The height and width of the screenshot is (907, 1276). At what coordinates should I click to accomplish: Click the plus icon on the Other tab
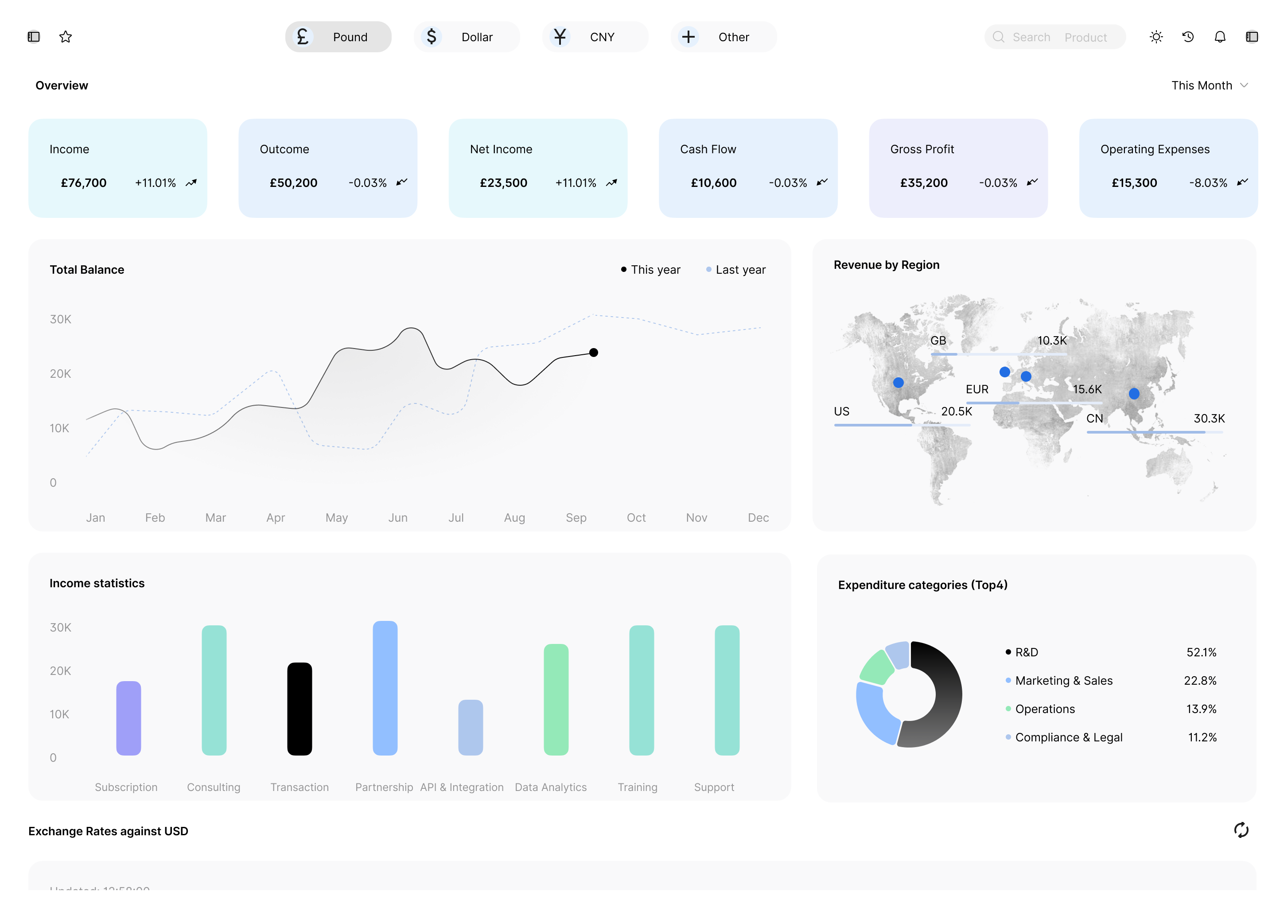(688, 37)
